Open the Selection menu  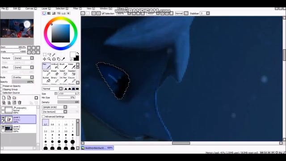click(x=62, y=8)
